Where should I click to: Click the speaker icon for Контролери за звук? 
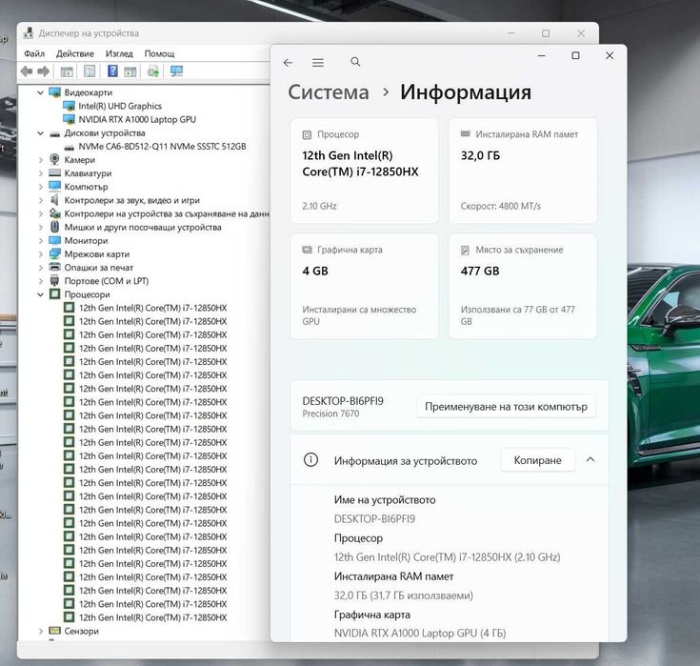click(54, 200)
